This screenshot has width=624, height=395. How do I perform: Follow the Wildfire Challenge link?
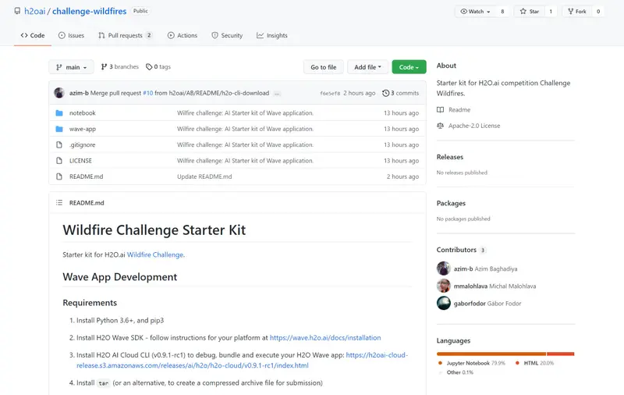coord(155,254)
